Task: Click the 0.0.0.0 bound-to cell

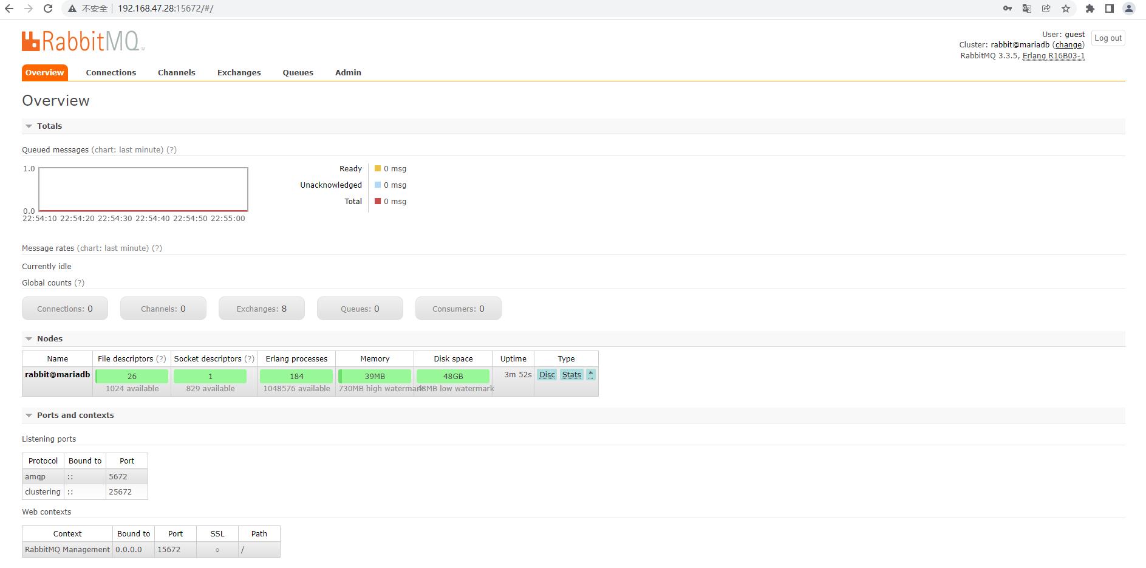Action: [x=134, y=550]
